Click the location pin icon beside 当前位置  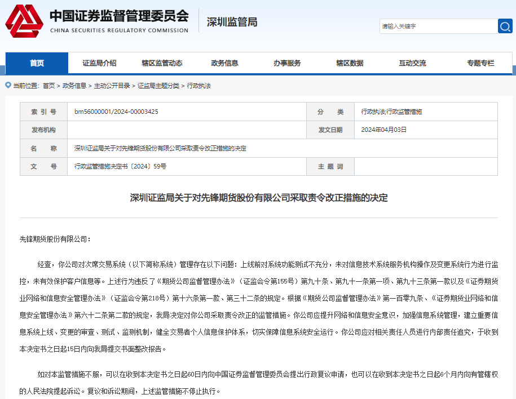click(7, 86)
